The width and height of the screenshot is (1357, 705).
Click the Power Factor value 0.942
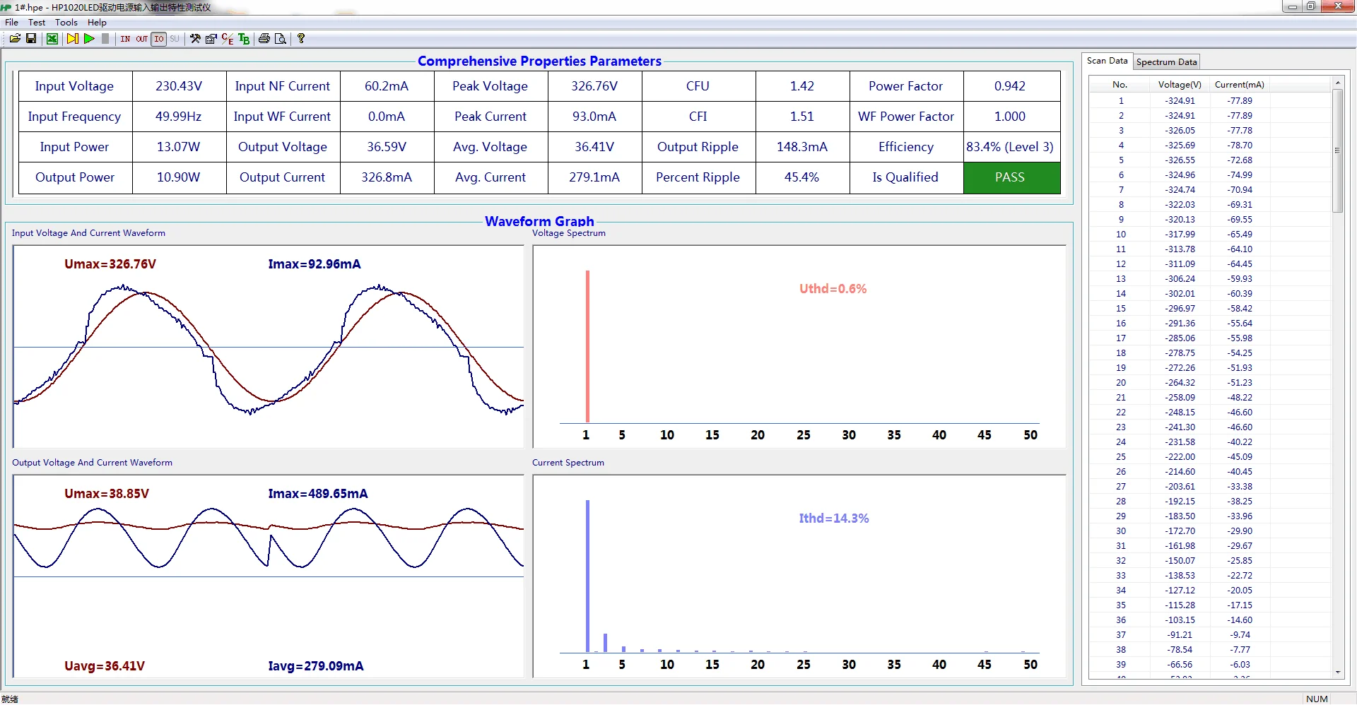coord(1010,86)
